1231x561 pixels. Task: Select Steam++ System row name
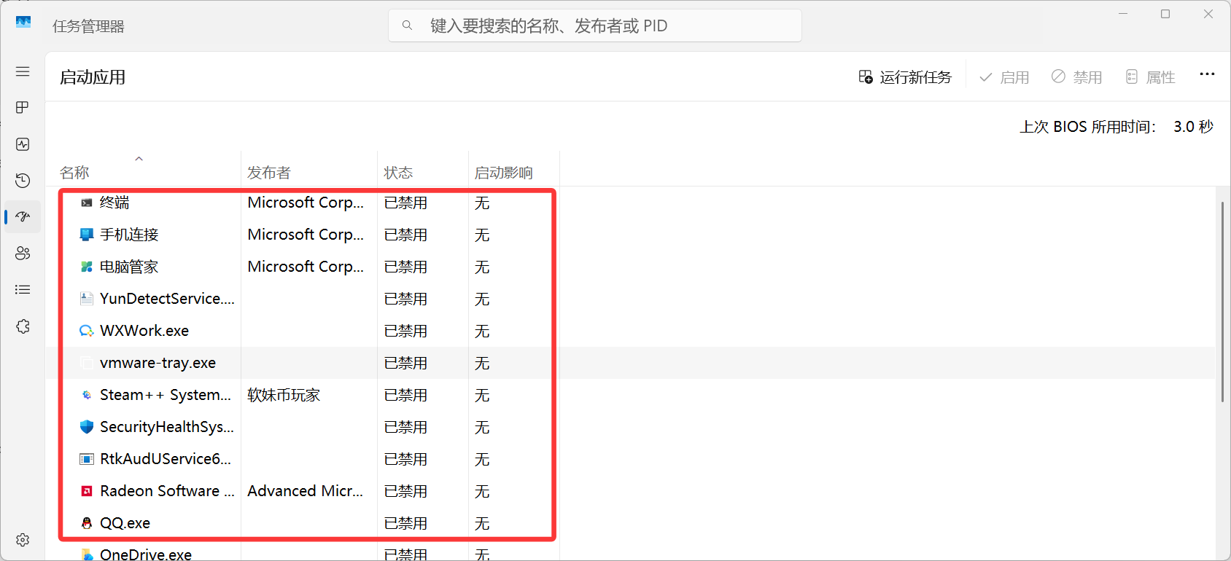click(166, 395)
